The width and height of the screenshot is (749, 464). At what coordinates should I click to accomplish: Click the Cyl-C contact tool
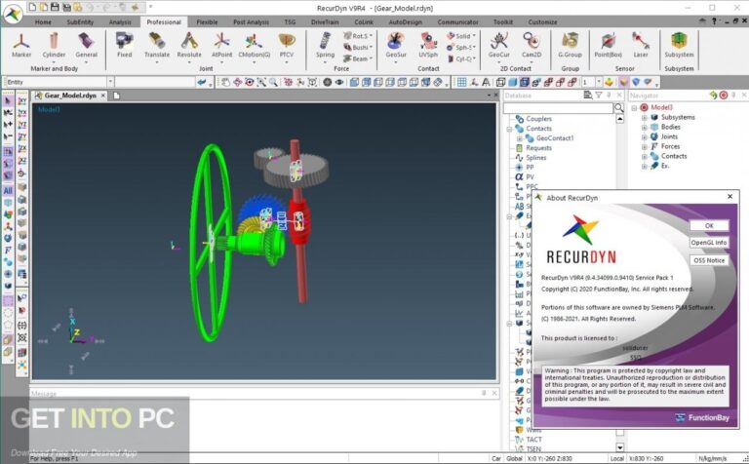pyautogui.click(x=461, y=58)
